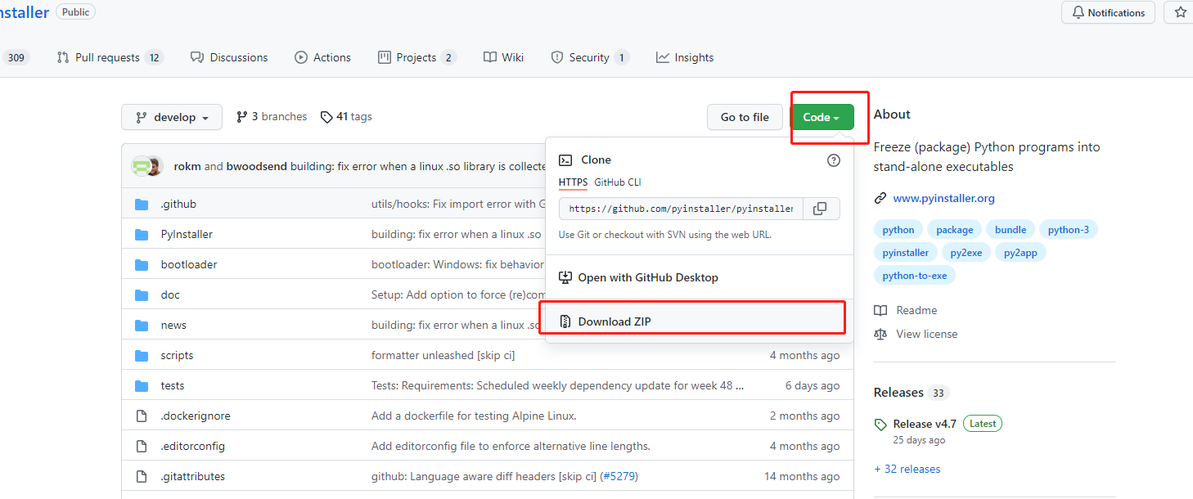Open the bootloader folder
Viewport: 1193px width, 499px height.
pos(189,264)
